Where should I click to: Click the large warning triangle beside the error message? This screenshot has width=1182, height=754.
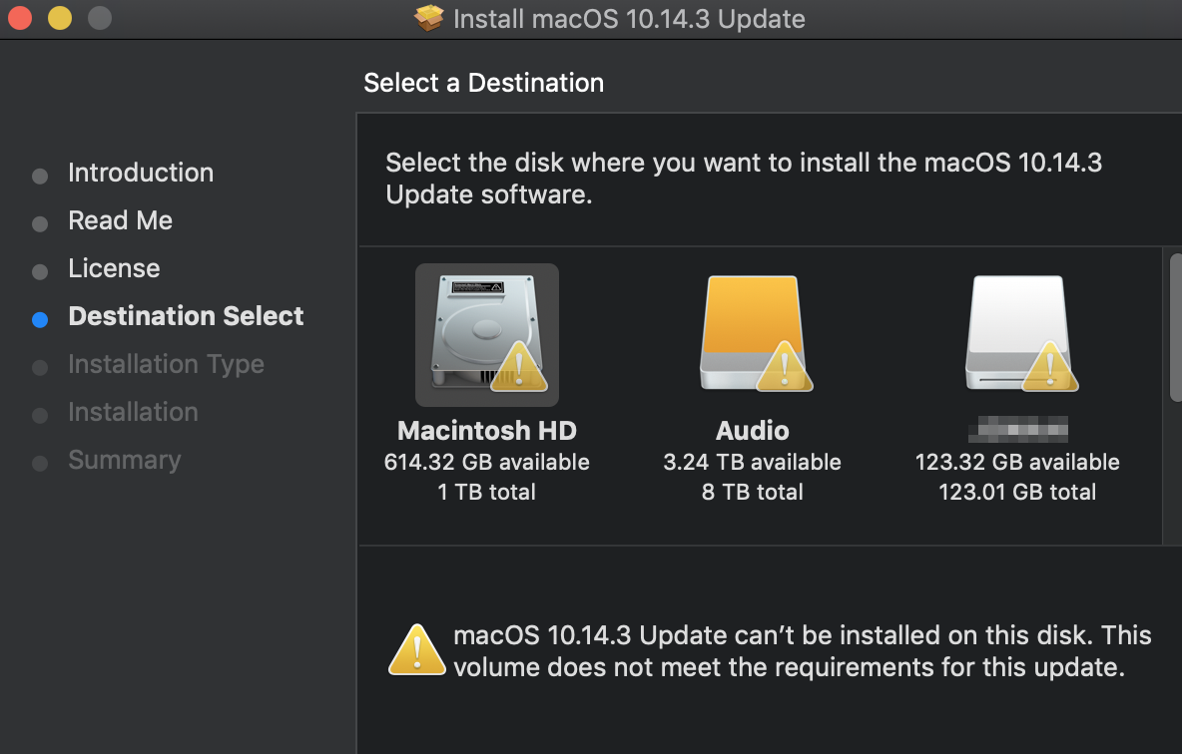click(x=416, y=649)
